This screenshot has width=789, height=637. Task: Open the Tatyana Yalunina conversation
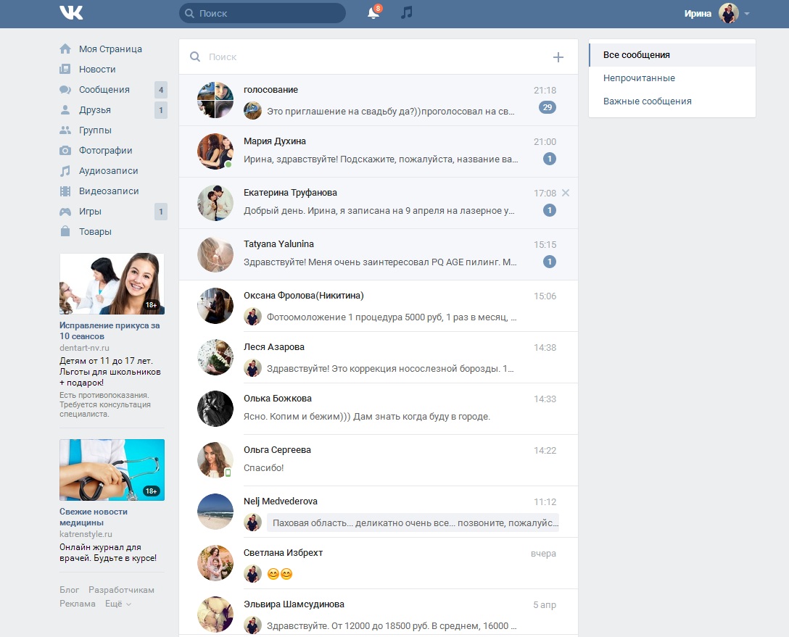379,254
